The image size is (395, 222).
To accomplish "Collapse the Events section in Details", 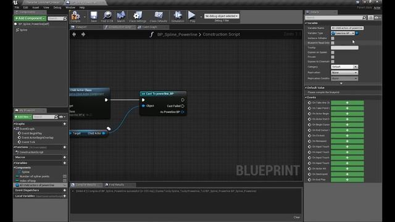I will click(306, 97).
